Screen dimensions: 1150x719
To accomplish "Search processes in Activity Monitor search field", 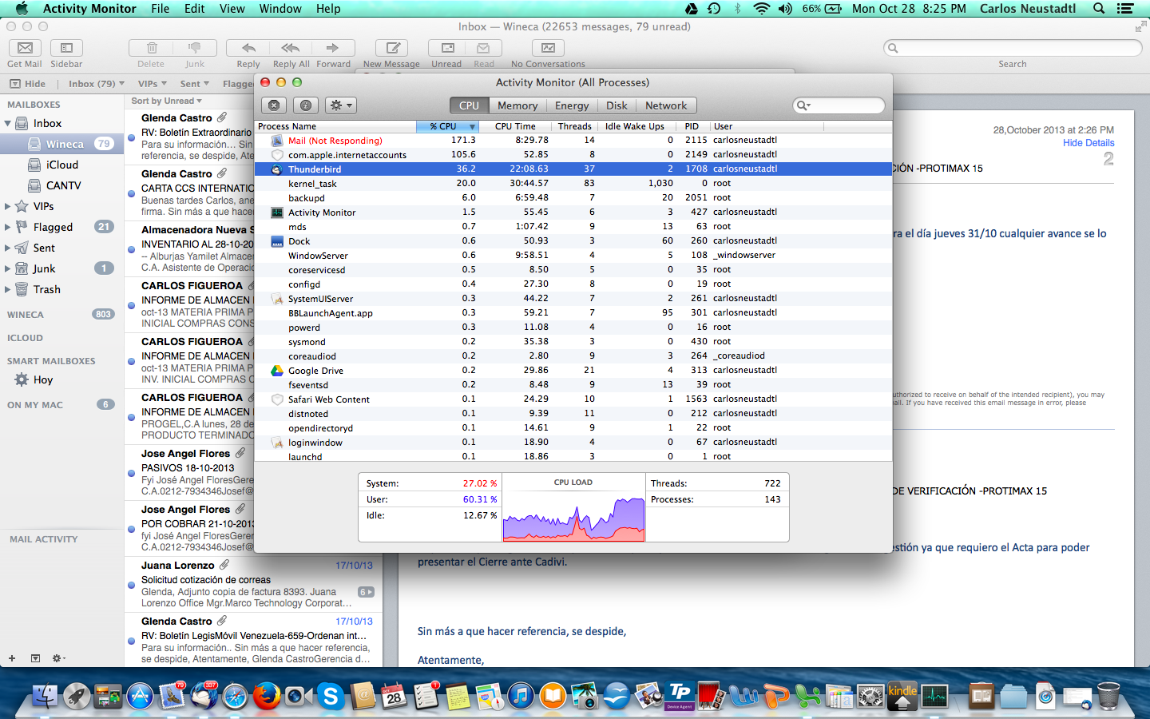I will click(839, 105).
